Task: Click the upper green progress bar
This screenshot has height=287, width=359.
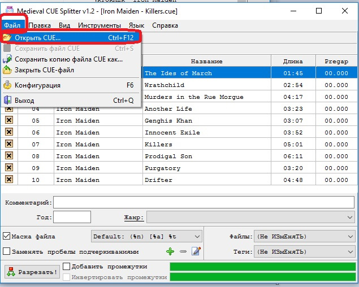Action: (x=263, y=267)
